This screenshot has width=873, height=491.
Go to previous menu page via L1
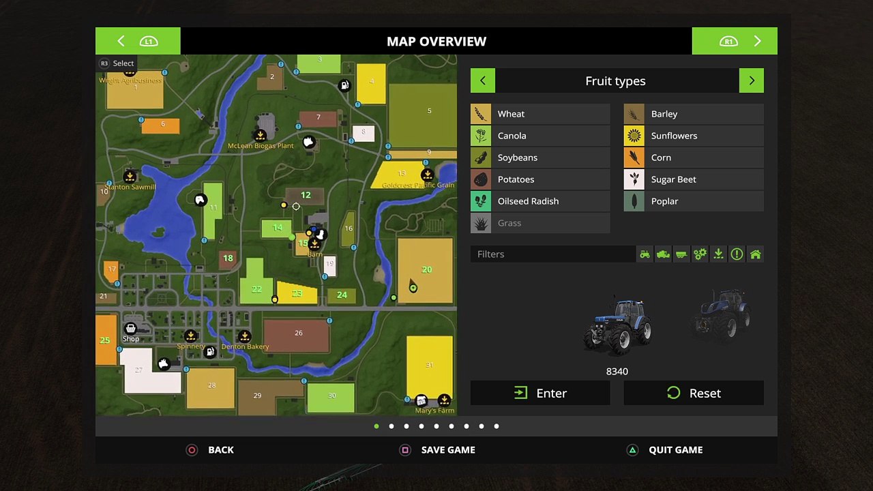tap(138, 41)
